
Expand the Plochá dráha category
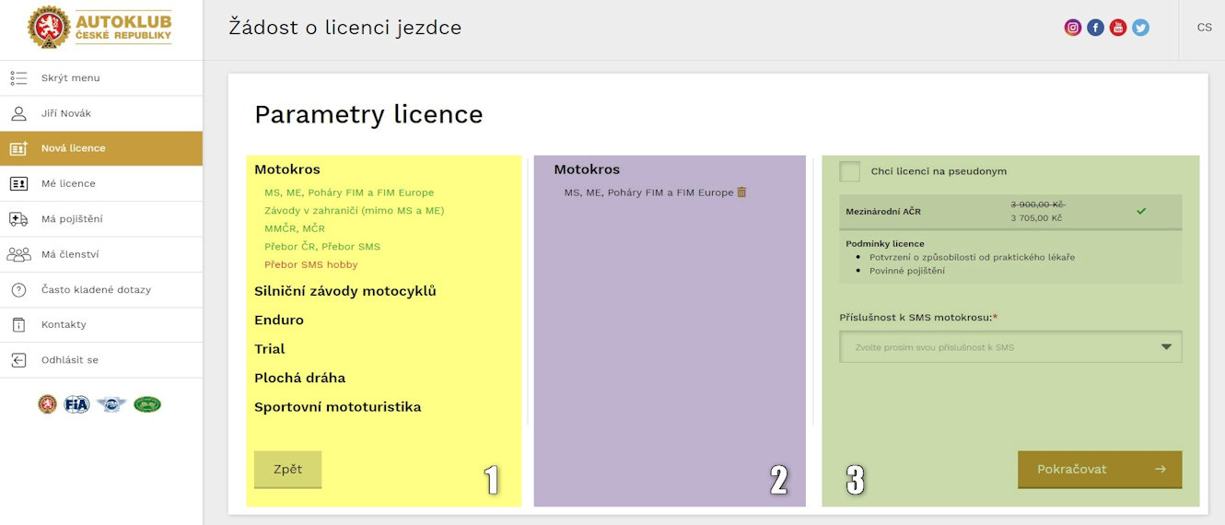click(x=300, y=378)
